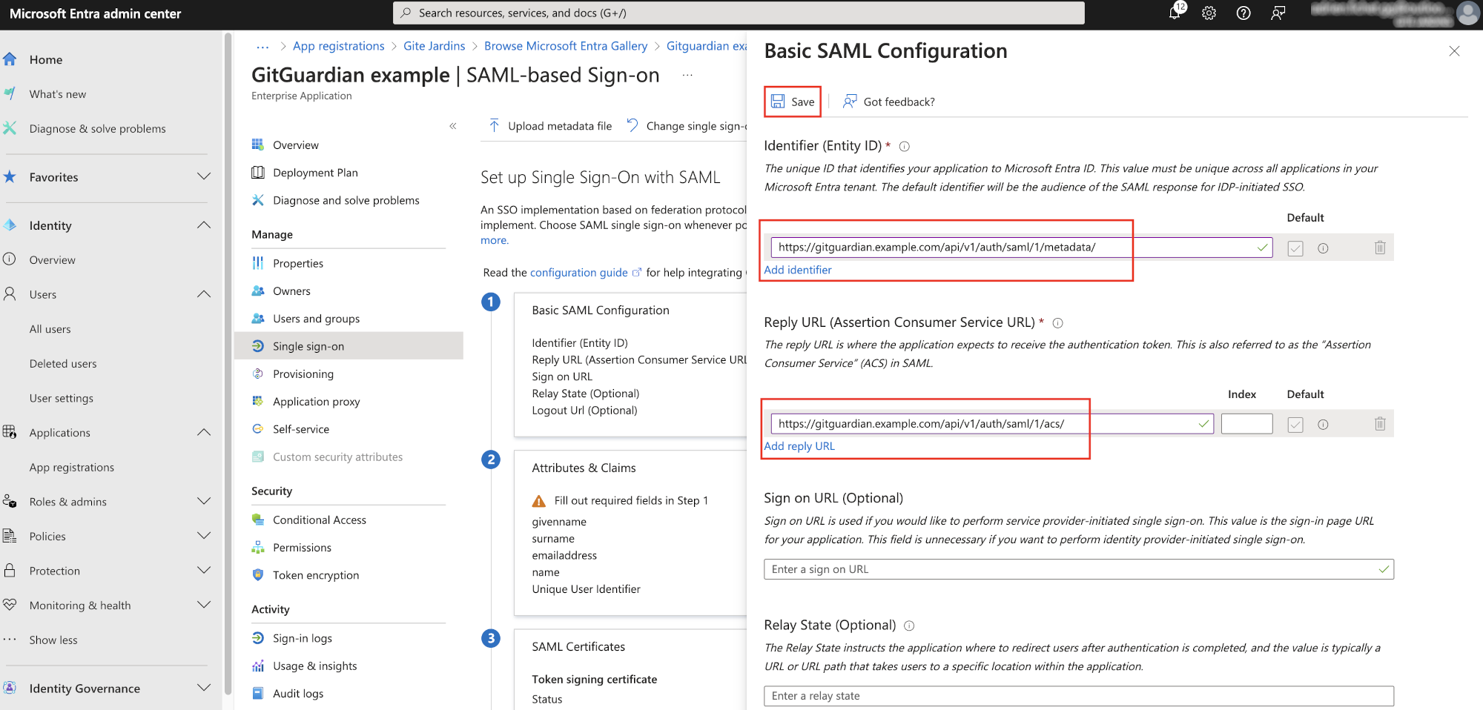Click the Upload metadata file icon
Image resolution: width=1483 pixels, height=710 pixels.
494,126
